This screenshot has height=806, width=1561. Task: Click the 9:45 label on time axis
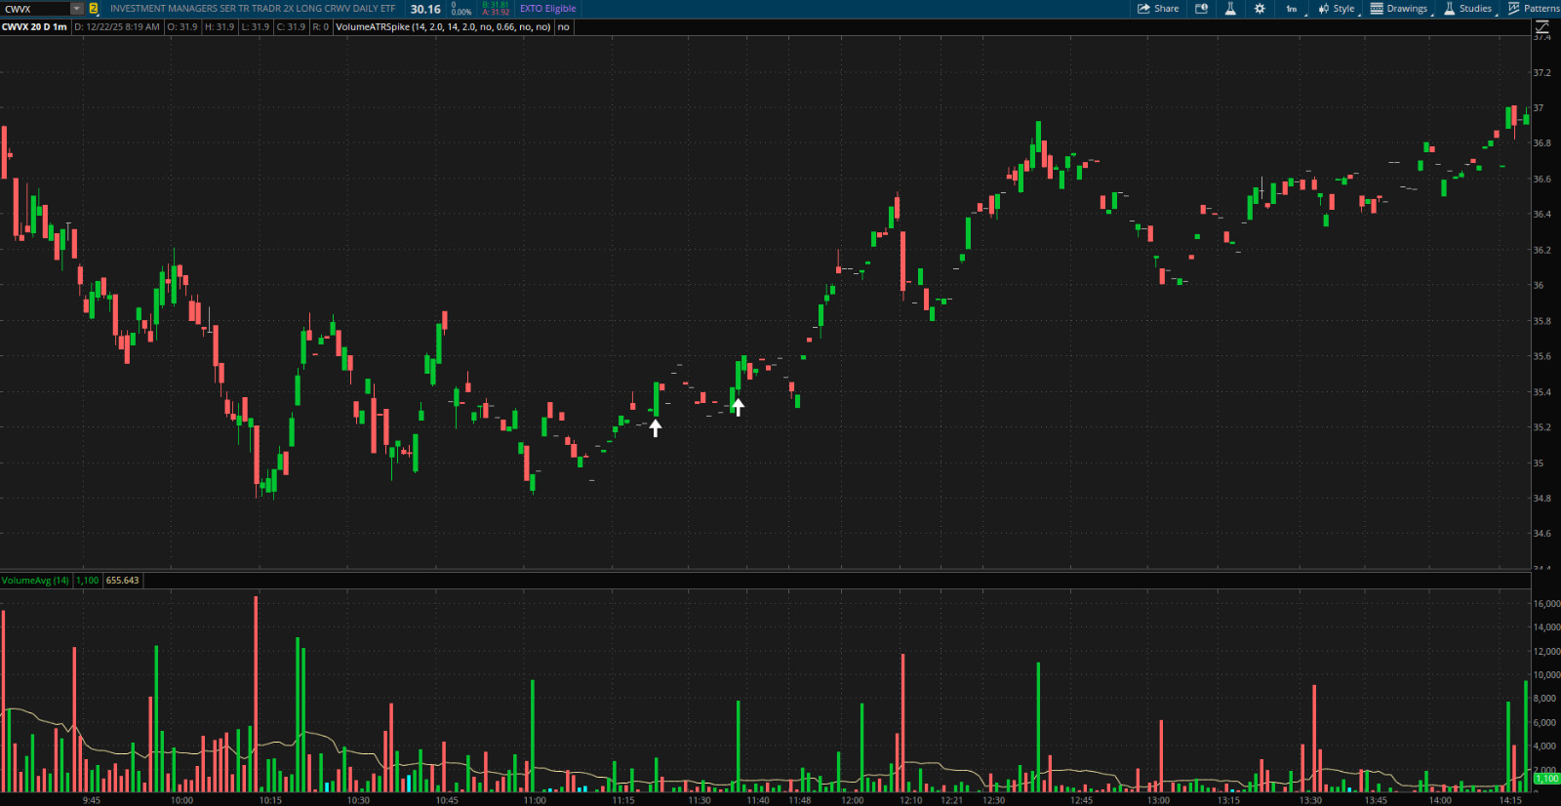click(x=91, y=800)
